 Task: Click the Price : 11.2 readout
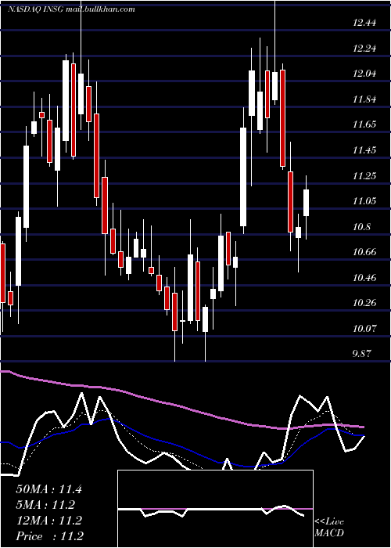click(x=49, y=536)
